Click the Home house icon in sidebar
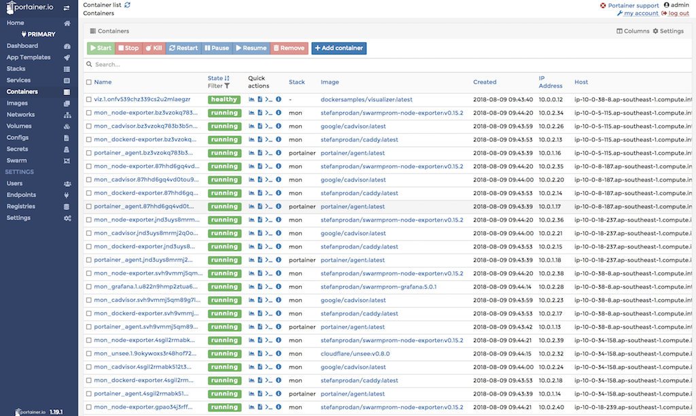This screenshot has height=416, width=696. click(x=67, y=23)
